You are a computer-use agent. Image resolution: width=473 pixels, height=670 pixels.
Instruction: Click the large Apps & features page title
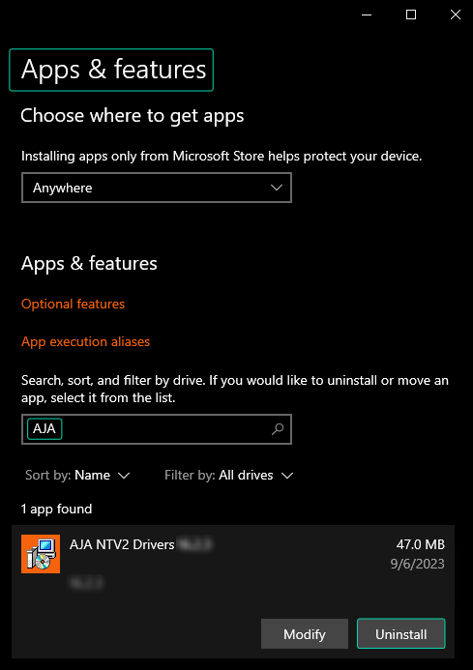113,70
